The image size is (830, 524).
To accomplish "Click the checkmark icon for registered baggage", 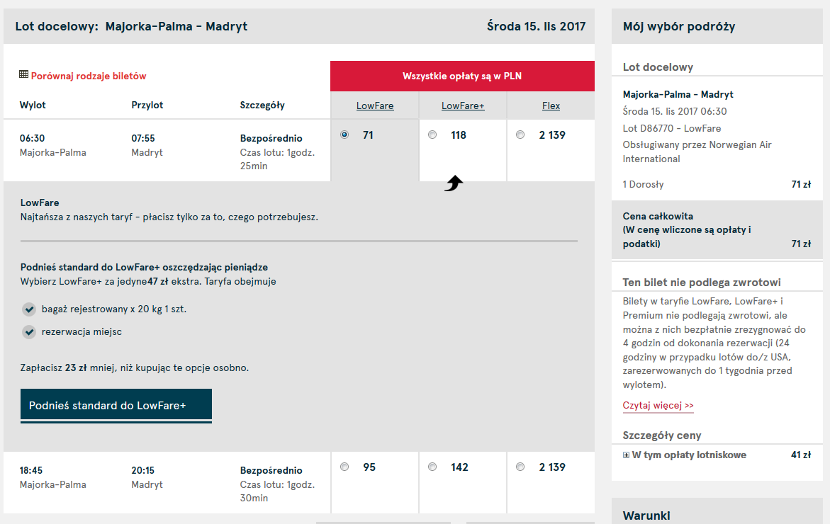I will [29, 309].
